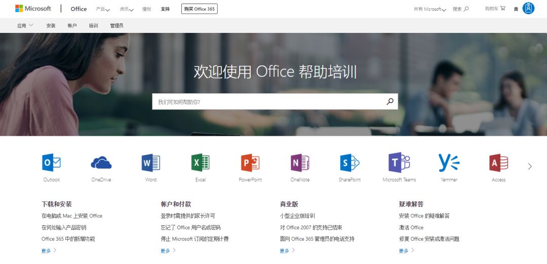
Task: Click the 购买 Office 365 button
Action: click(199, 9)
